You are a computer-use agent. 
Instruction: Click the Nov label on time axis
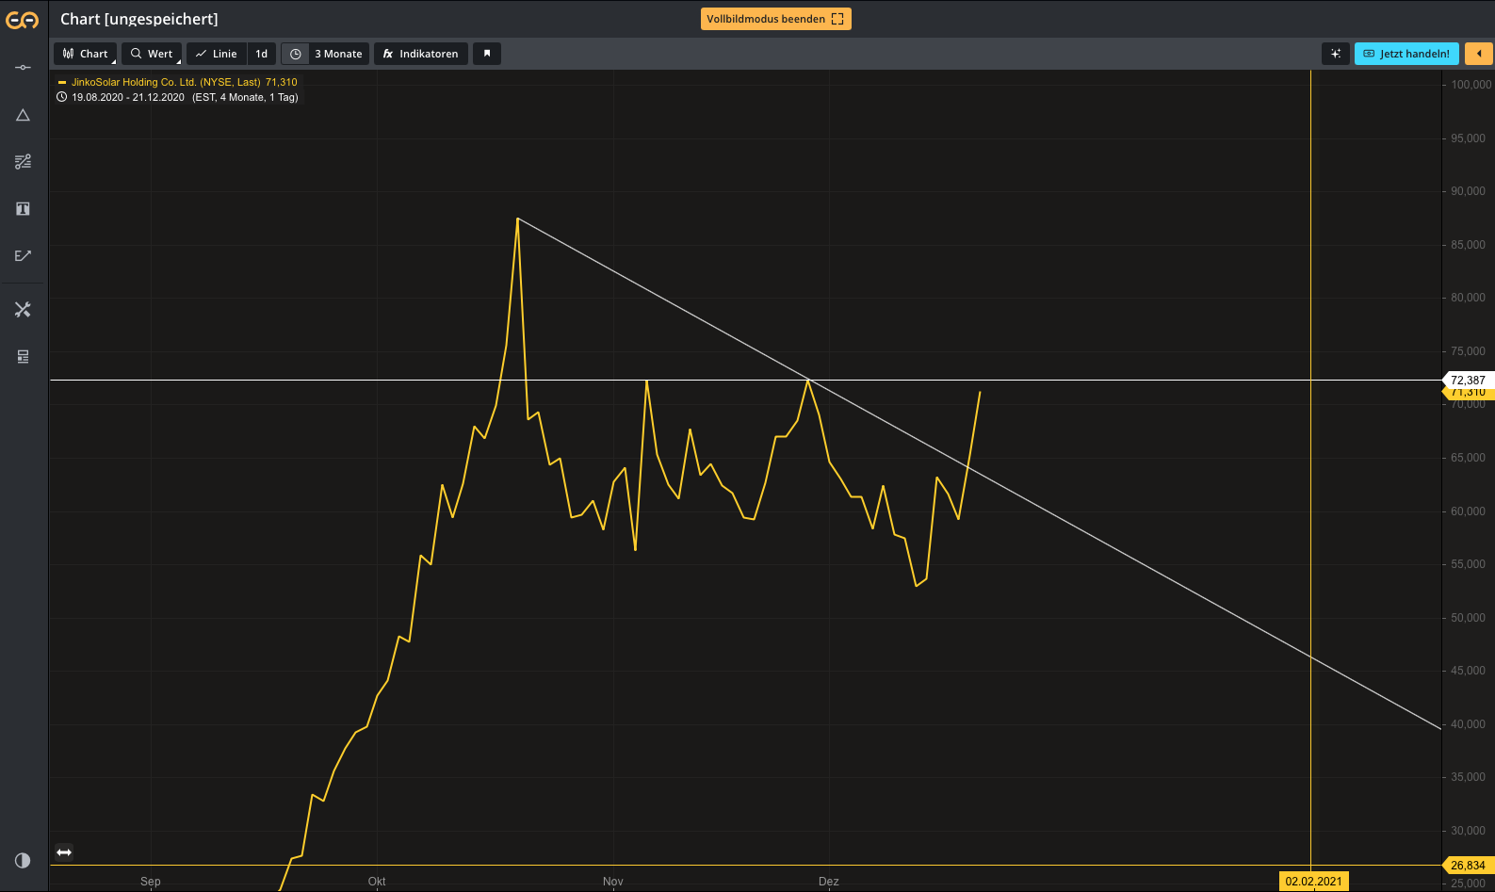pyautogui.click(x=613, y=882)
